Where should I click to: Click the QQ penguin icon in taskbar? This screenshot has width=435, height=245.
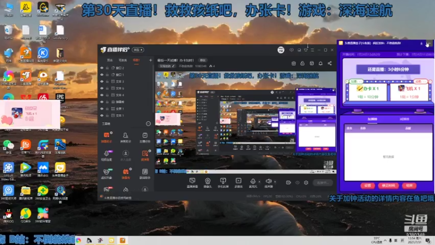point(89,241)
